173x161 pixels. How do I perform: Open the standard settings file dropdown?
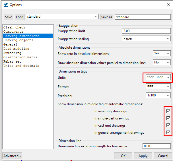pos(62,16)
